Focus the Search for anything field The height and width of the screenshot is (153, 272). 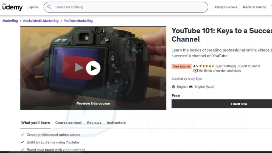pyautogui.click(x=126, y=7)
